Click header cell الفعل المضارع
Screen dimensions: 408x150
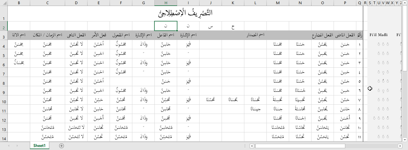(x=323, y=35)
